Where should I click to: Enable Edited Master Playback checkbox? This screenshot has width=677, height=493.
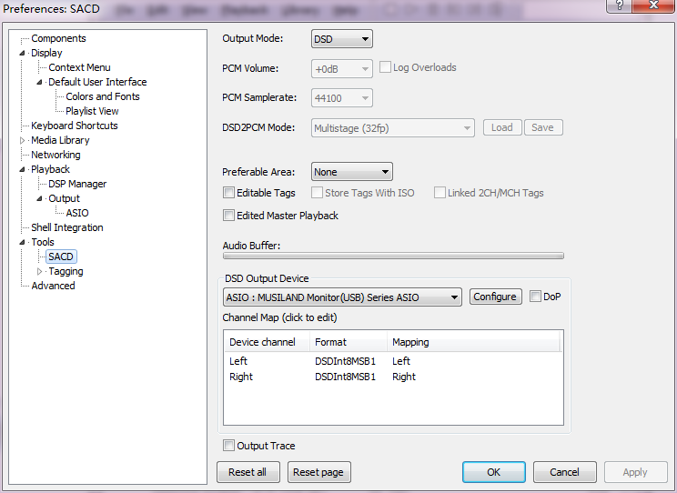[x=229, y=216]
